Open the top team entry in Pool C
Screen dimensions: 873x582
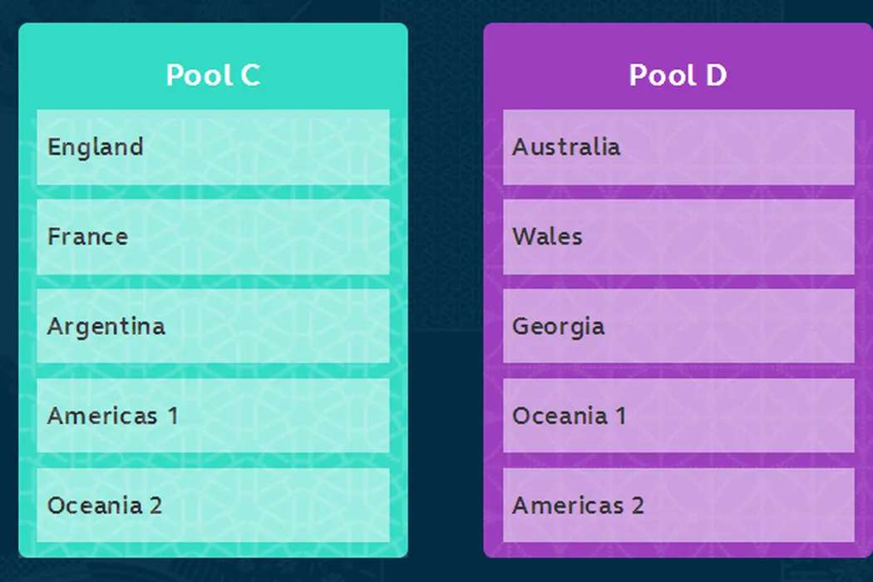tap(213, 147)
